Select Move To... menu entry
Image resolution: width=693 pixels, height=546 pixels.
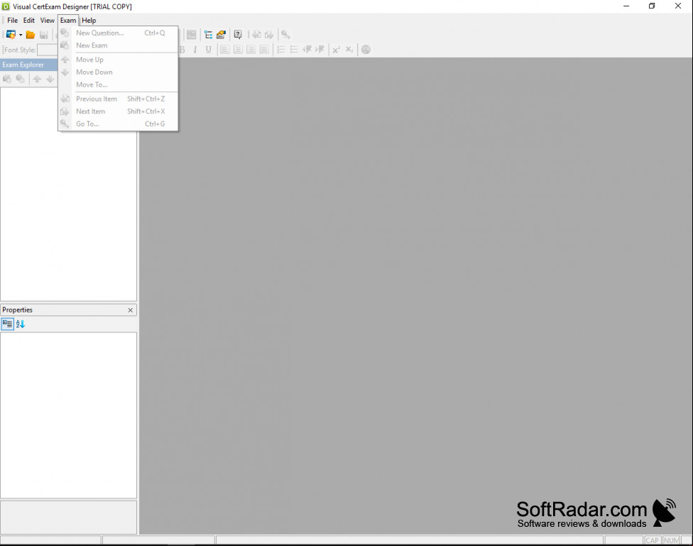click(x=118, y=84)
